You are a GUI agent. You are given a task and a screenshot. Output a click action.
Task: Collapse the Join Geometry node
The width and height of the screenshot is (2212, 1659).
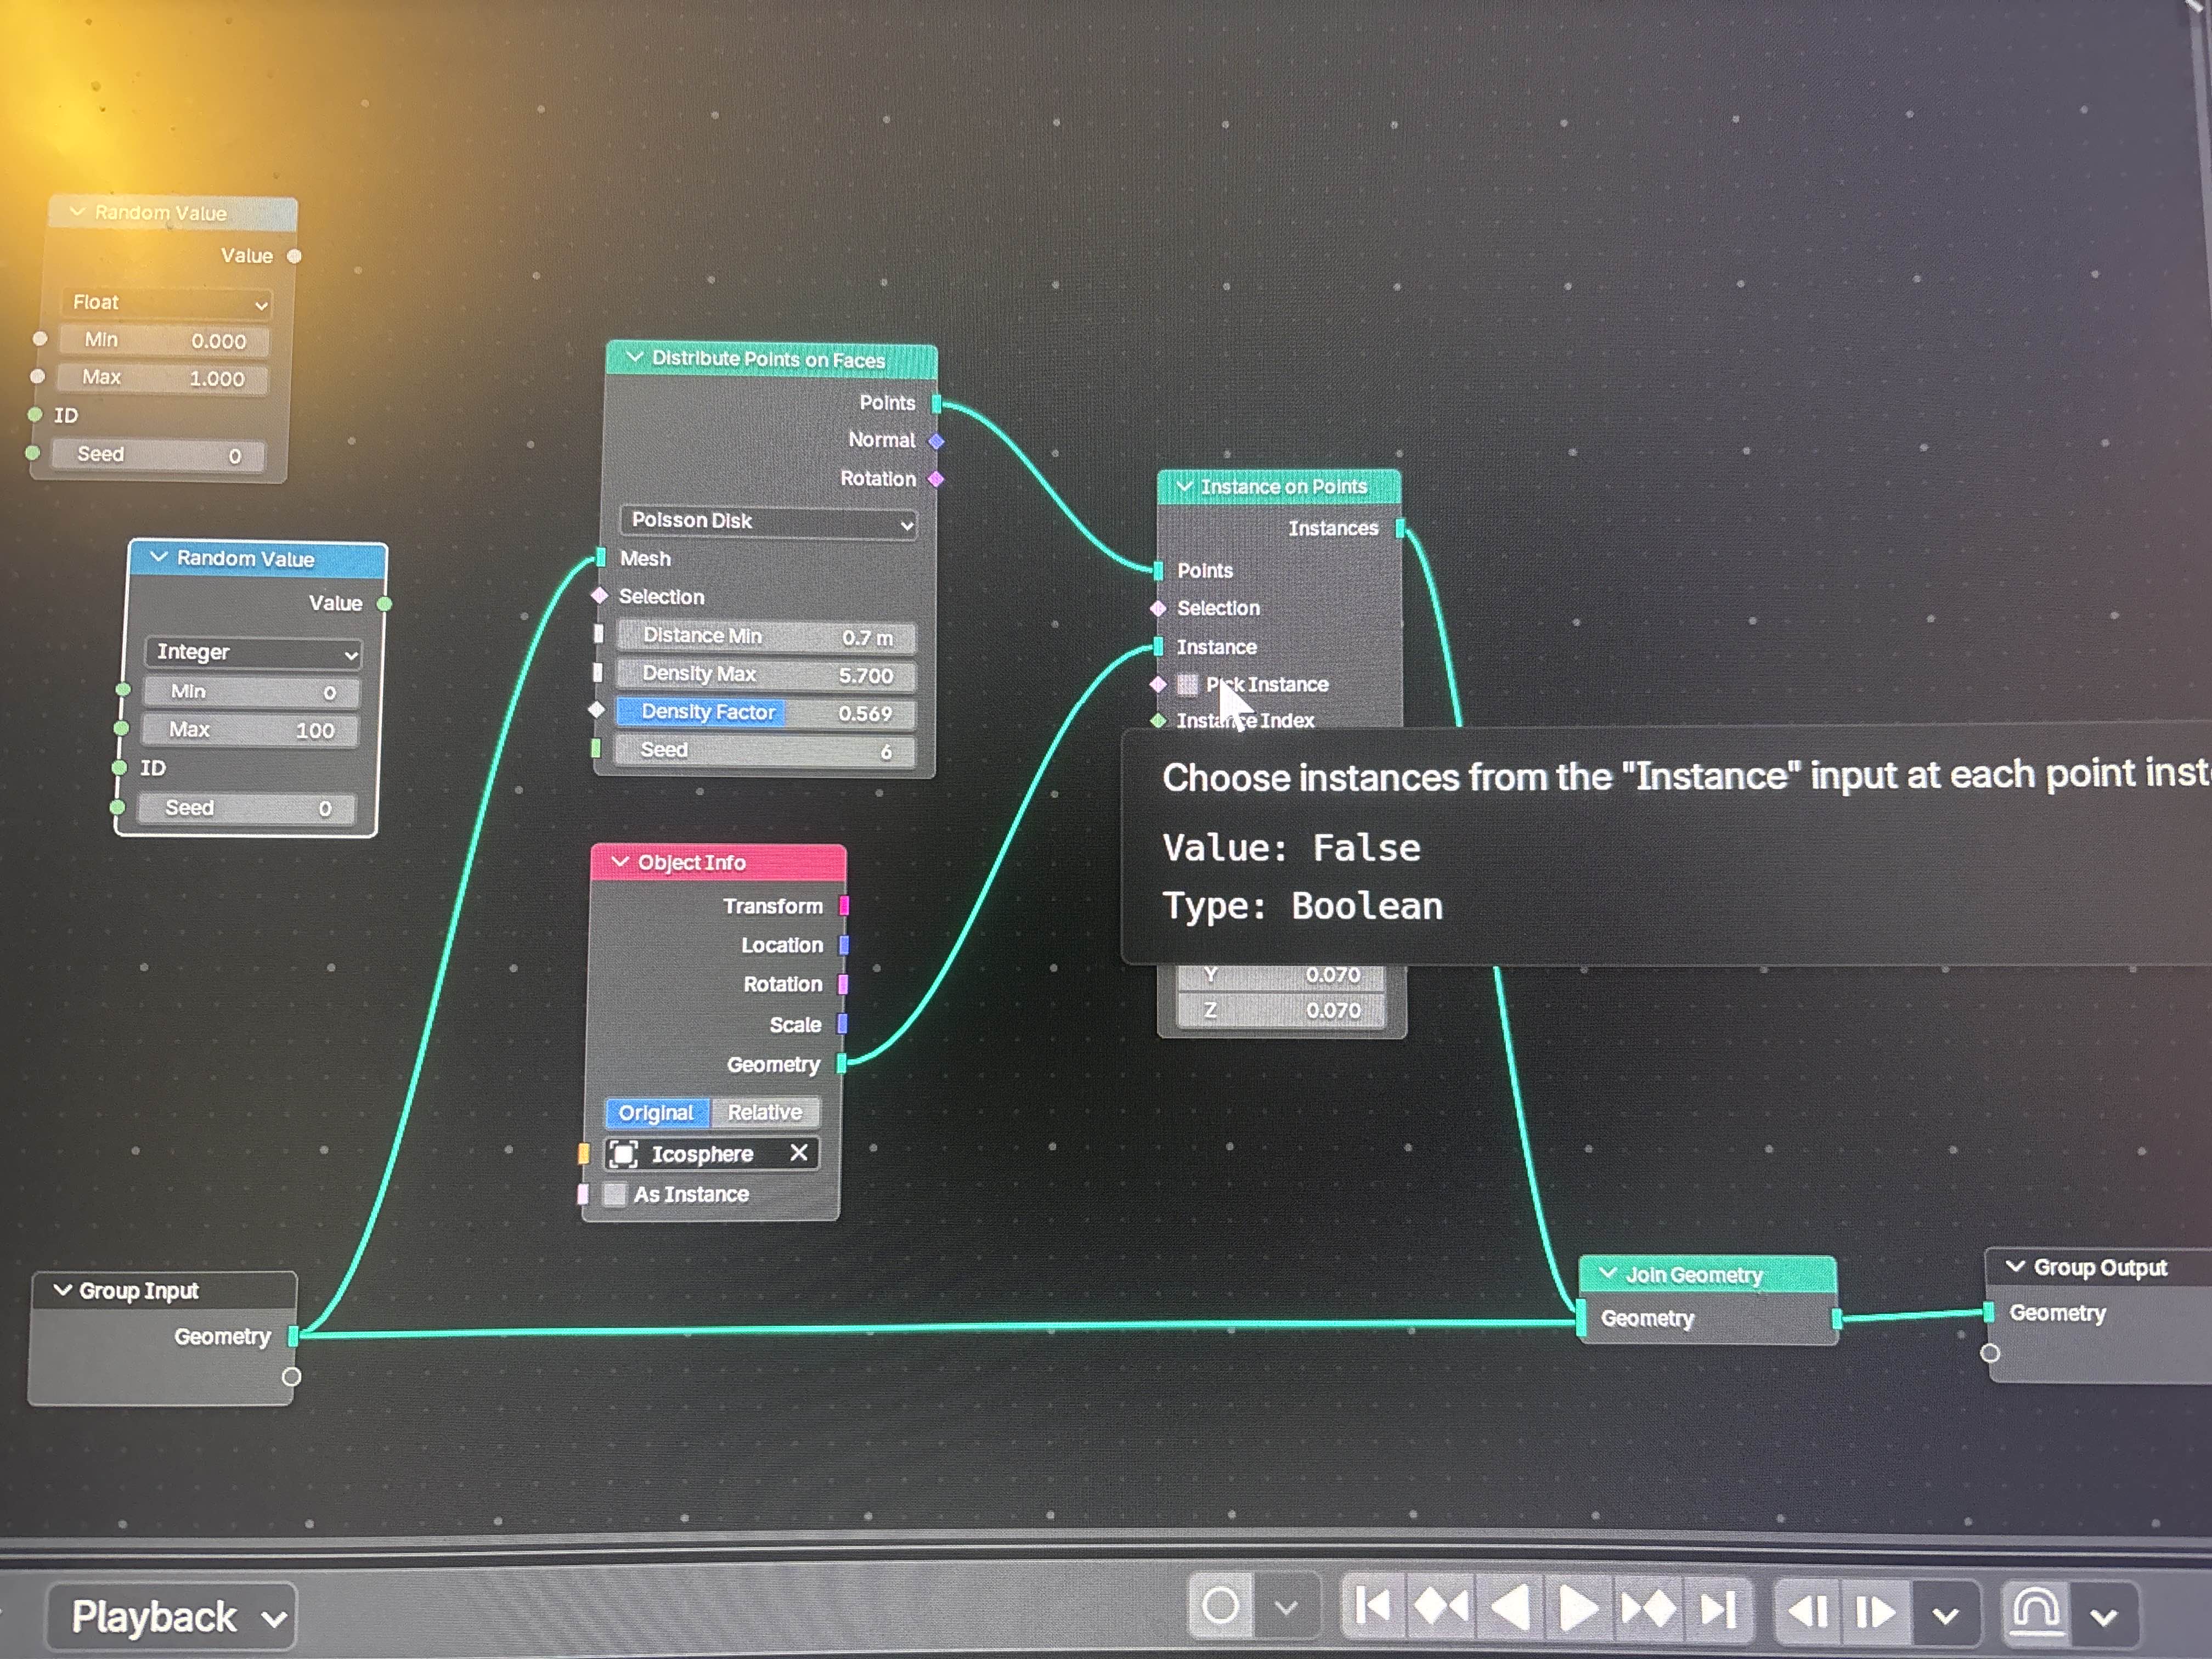pos(1609,1273)
